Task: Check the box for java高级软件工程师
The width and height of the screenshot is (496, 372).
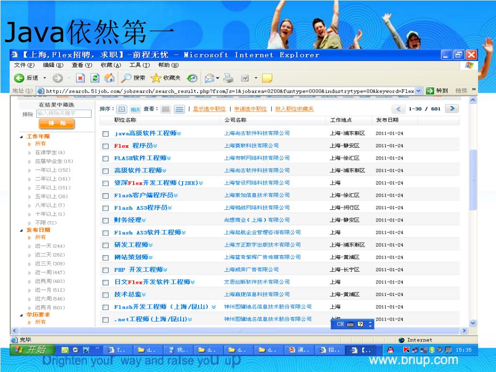Action: pos(106,134)
